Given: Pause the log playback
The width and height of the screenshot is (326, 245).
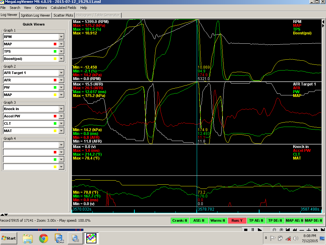Looking at the screenshot, I should click(253, 230).
